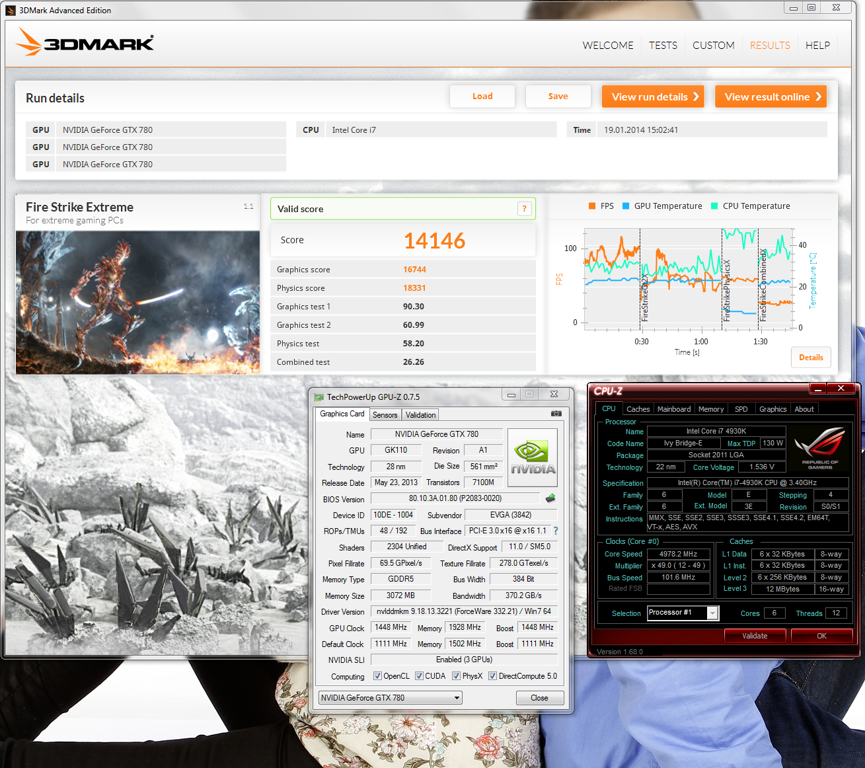Click the Physics score value 18331
The height and width of the screenshot is (768, 865).
tap(414, 288)
